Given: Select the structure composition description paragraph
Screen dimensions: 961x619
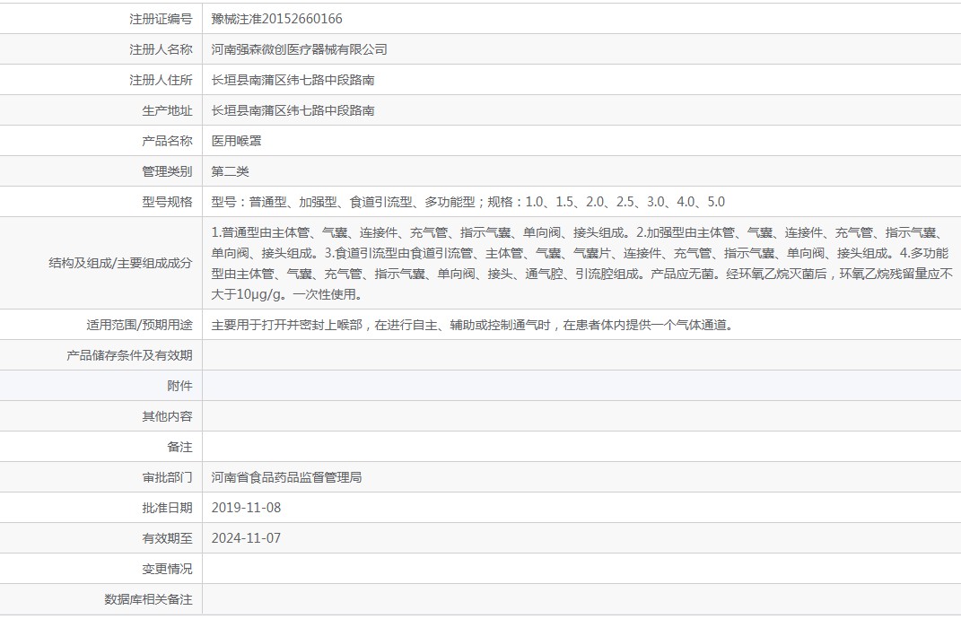Looking at the screenshot, I should (x=581, y=264).
